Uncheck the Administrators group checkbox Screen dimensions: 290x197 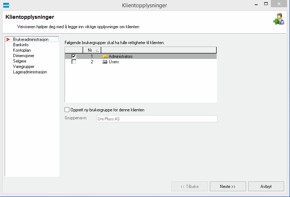point(74,56)
